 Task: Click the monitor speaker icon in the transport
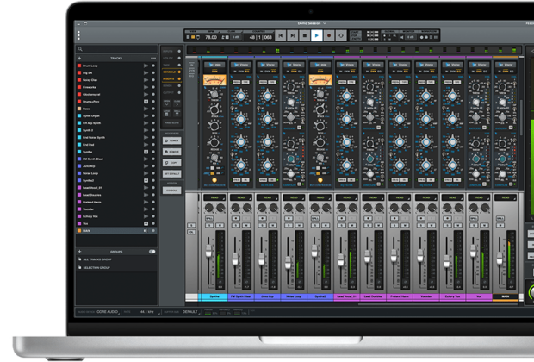tap(402, 38)
